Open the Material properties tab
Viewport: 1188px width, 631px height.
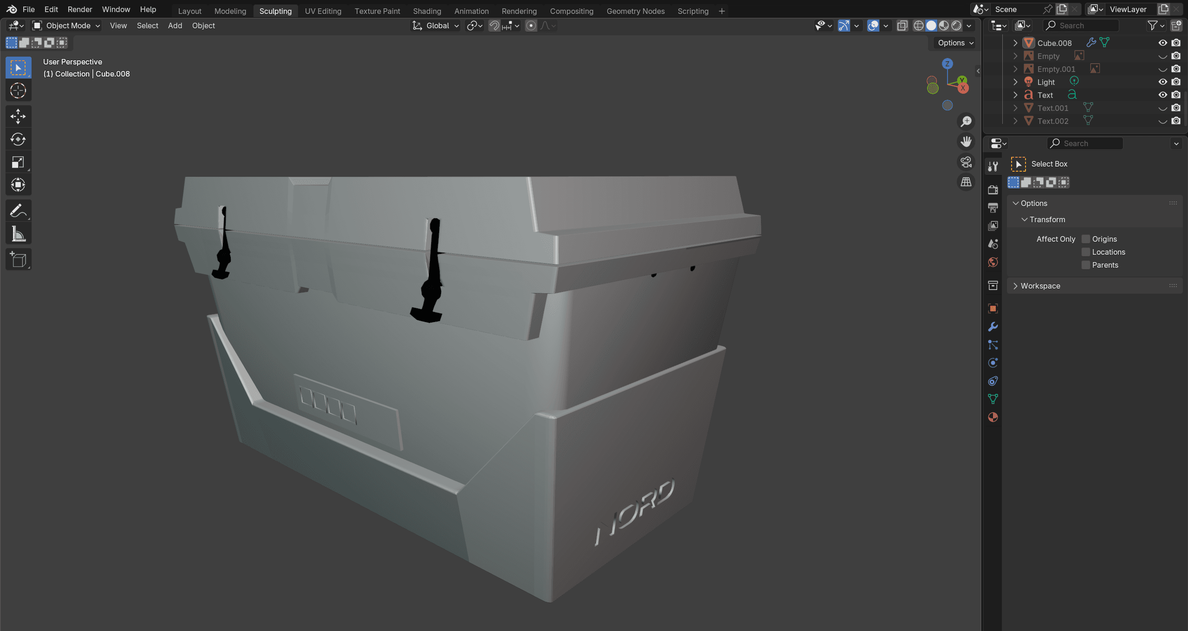[993, 417]
